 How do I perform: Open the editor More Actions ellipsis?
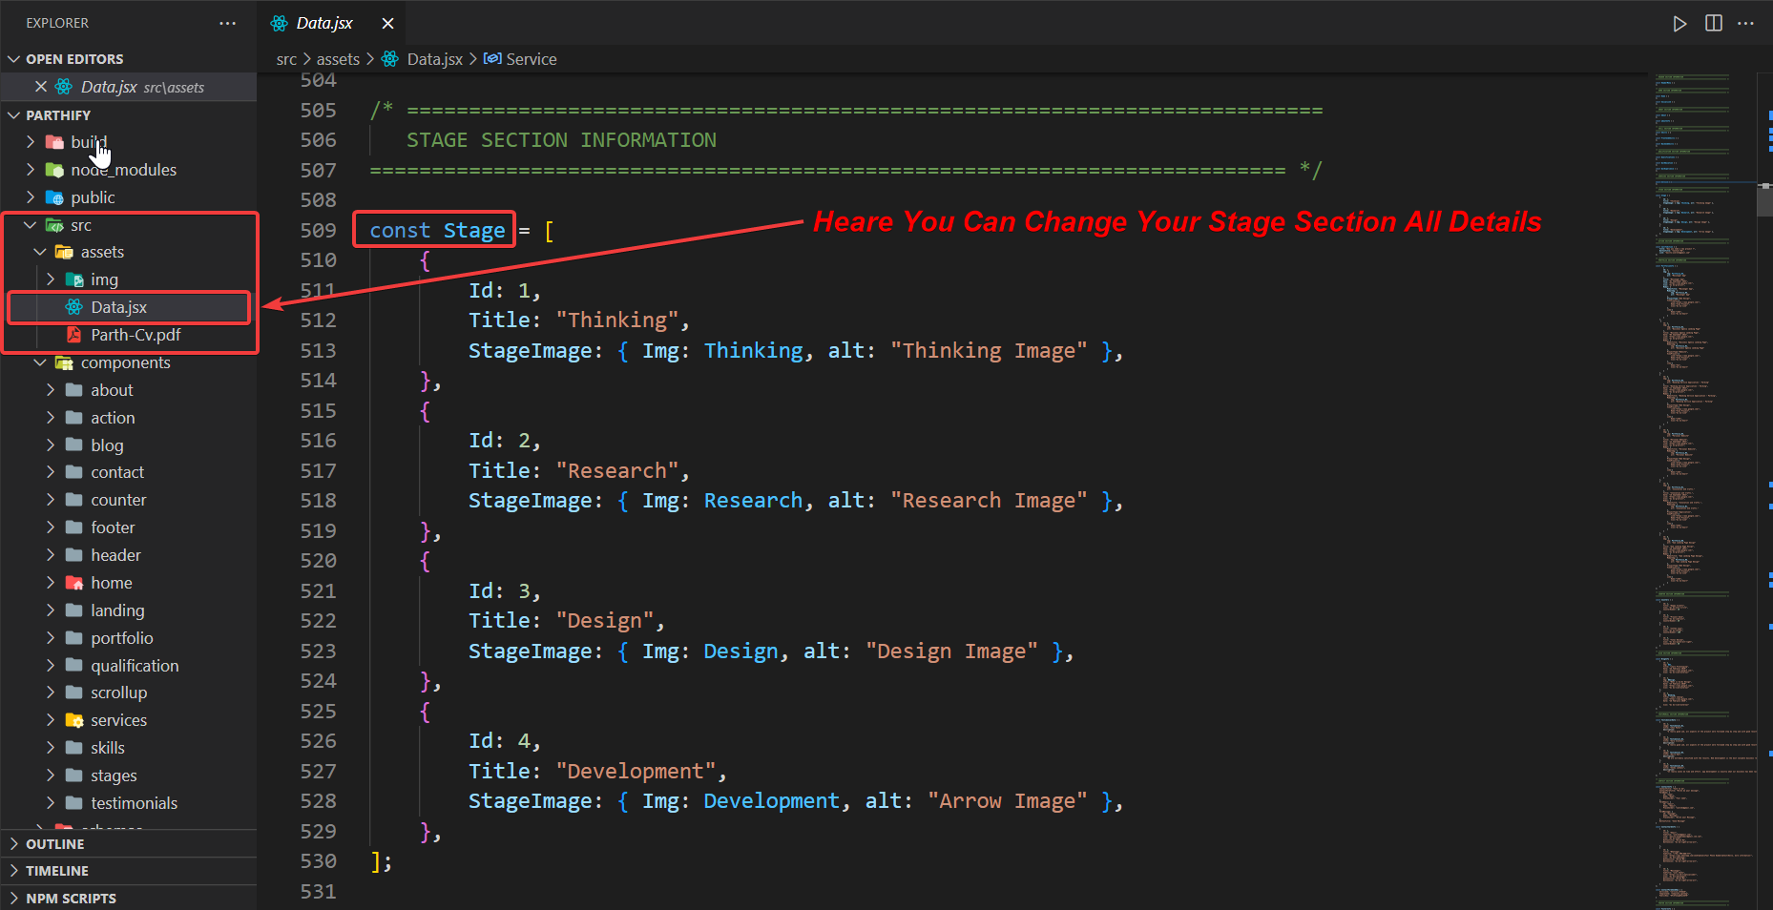pos(1746,24)
